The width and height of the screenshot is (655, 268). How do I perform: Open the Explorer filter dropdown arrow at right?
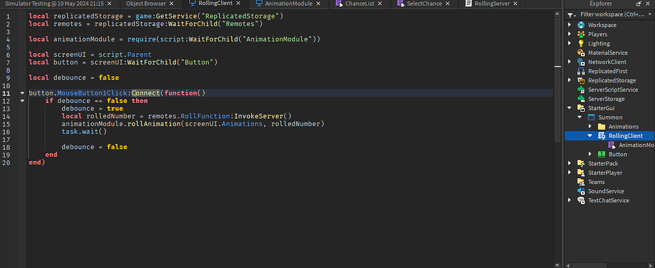coord(650,15)
